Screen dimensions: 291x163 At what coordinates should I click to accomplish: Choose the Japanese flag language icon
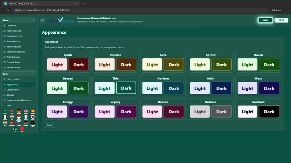pyautogui.click(x=33, y=117)
